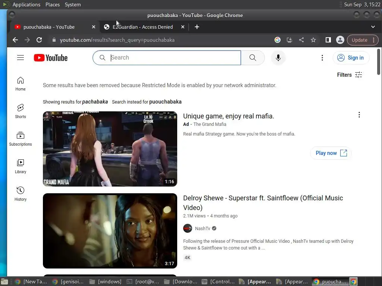Open History in the sidebar
The width and height of the screenshot is (382, 286).
coord(21,194)
